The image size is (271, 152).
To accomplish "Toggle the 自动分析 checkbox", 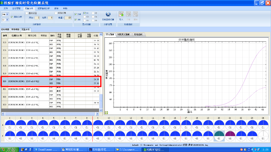I will tap(12, 17).
